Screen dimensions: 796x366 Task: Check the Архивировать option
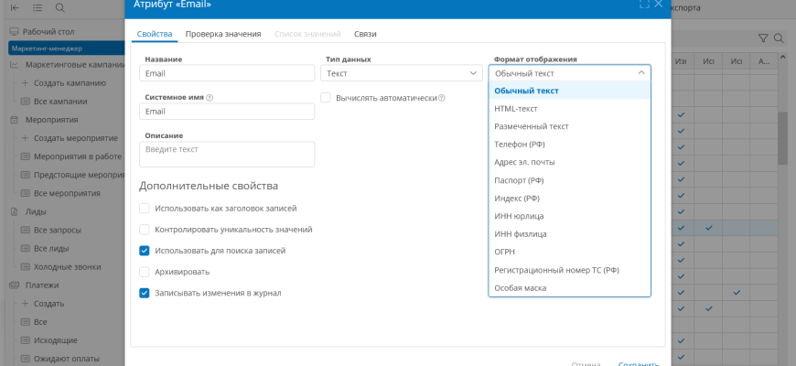pos(145,272)
